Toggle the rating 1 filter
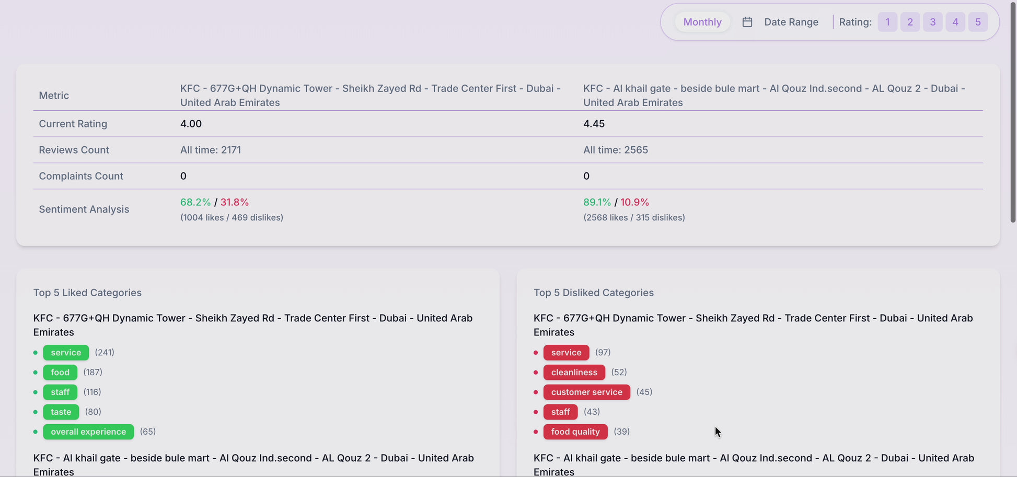 pyautogui.click(x=887, y=22)
